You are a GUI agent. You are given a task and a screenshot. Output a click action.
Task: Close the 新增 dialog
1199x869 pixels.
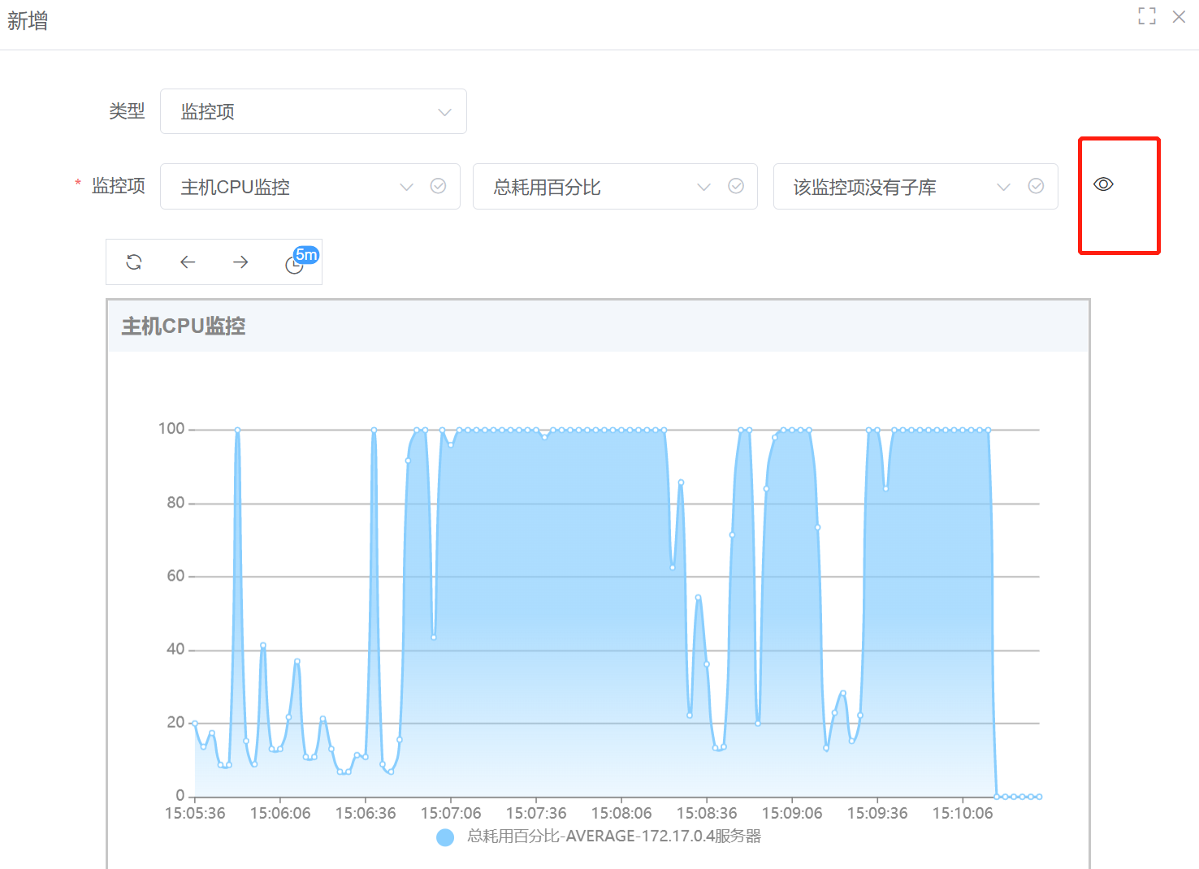pos(1179,16)
